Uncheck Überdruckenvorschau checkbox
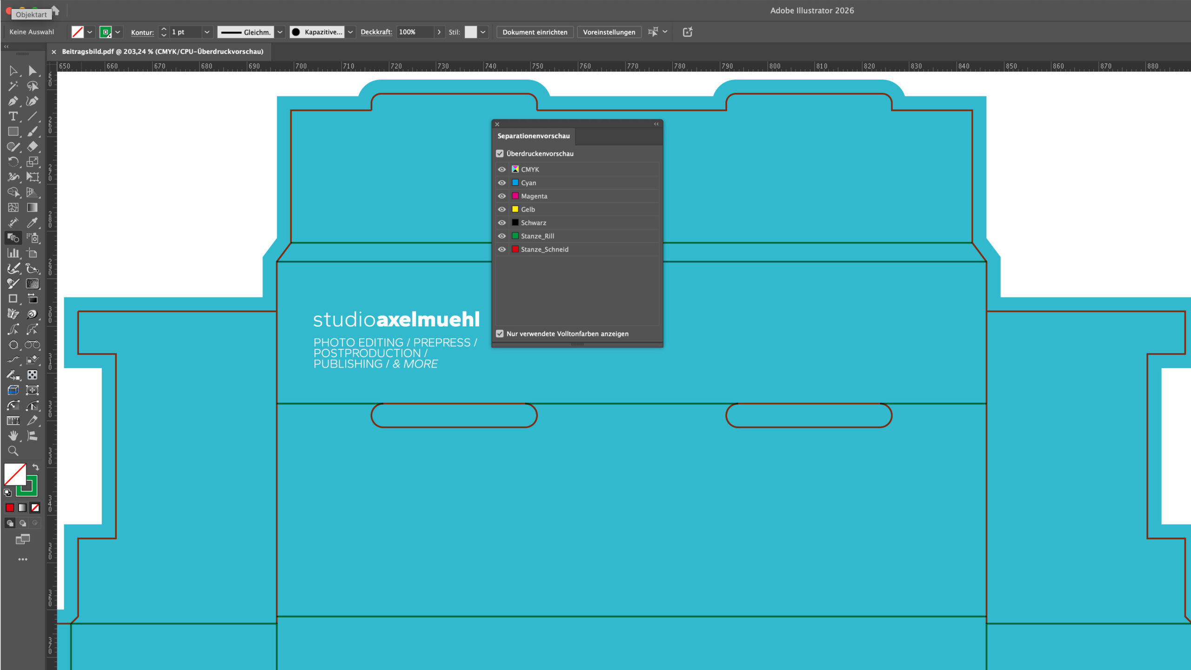The height and width of the screenshot is (670, 1191). tap(500, 154)
